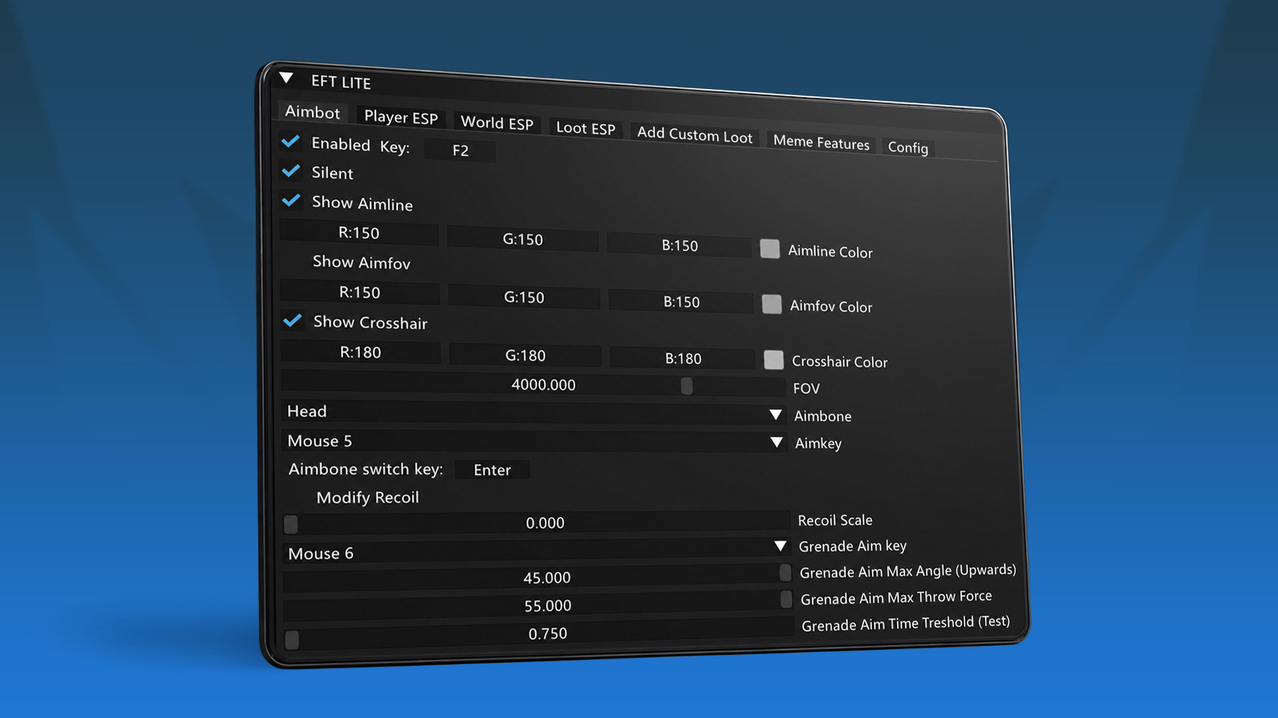Switch to the Aimbot tab
Image resolution: width=1278 pixels, height=718 pixels.
tap(312, 112)
